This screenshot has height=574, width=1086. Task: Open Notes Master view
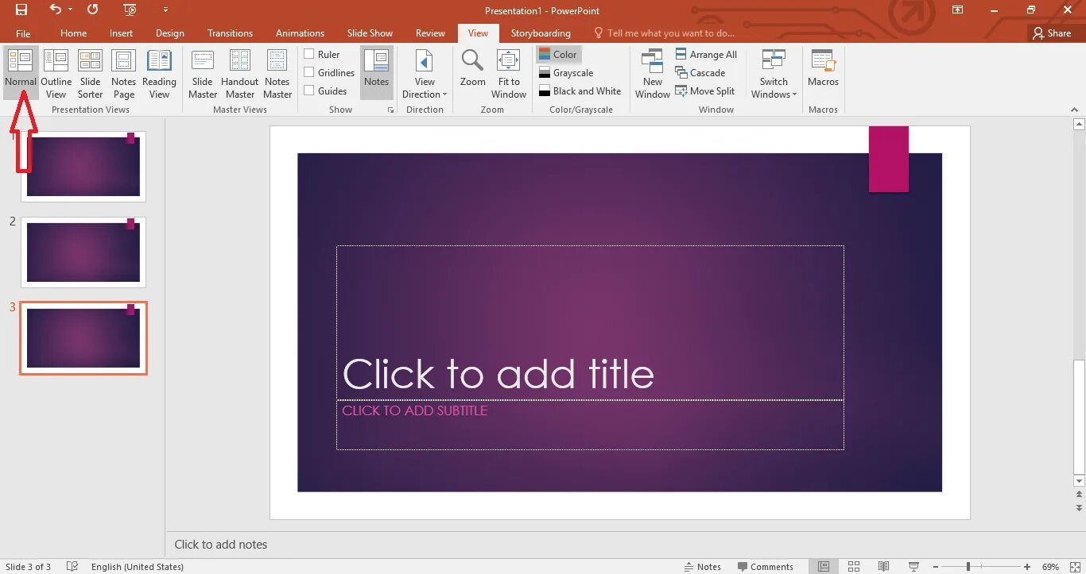(277, 73)
